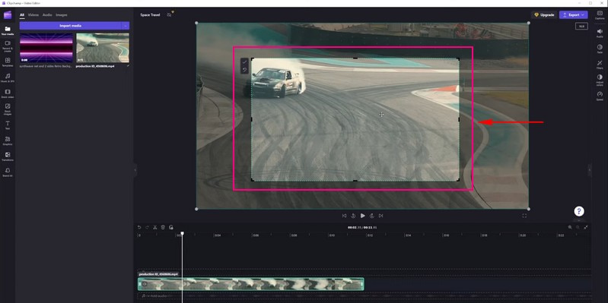Delete the clip with the trash icon
The width and height of the screenshot is (608, 303).
point(163,227)
